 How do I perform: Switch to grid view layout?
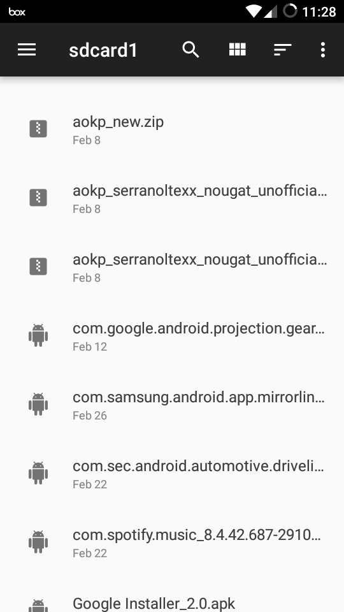[237, 50]
